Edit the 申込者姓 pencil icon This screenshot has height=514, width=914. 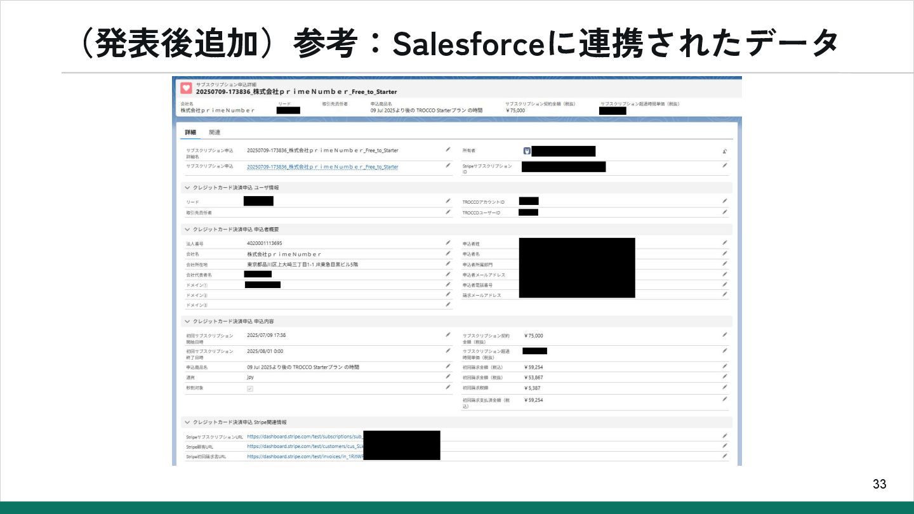(x=724, y=242)
